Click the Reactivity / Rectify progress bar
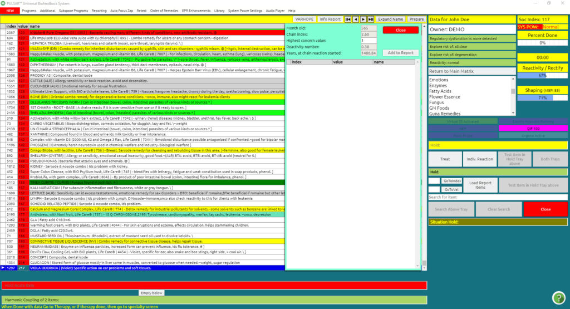 click(x=543, y=75)
